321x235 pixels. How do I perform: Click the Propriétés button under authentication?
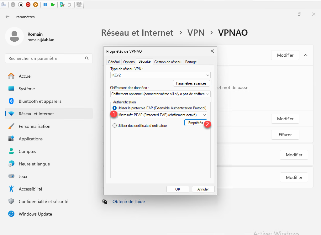pyautogui.click(x=195, y=123)
